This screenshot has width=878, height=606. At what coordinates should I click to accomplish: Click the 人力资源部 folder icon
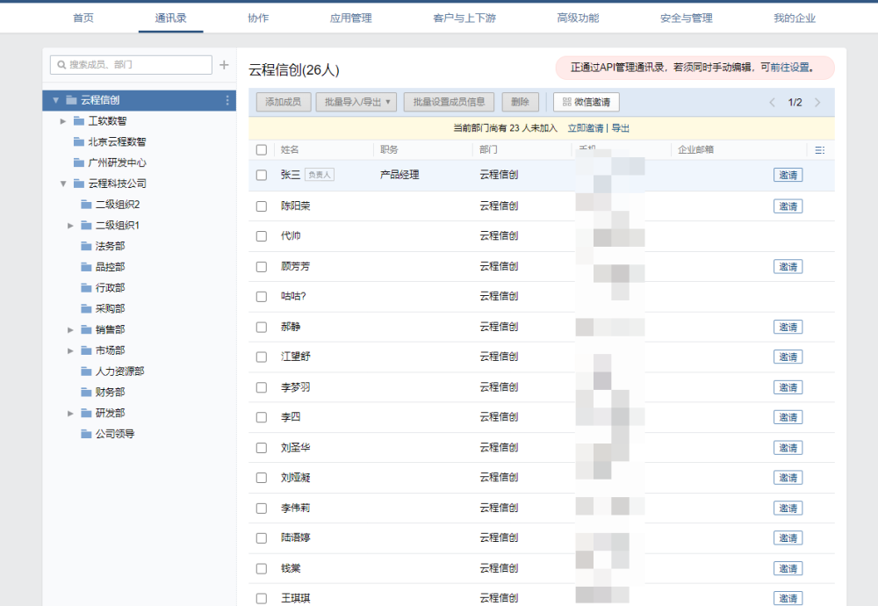click(86, 372)
